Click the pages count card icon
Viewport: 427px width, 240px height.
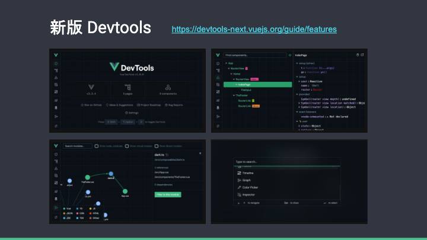pos(128,87)
